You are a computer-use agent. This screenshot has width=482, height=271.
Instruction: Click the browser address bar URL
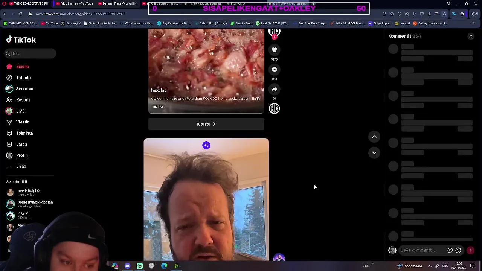(x=81, y=14)
